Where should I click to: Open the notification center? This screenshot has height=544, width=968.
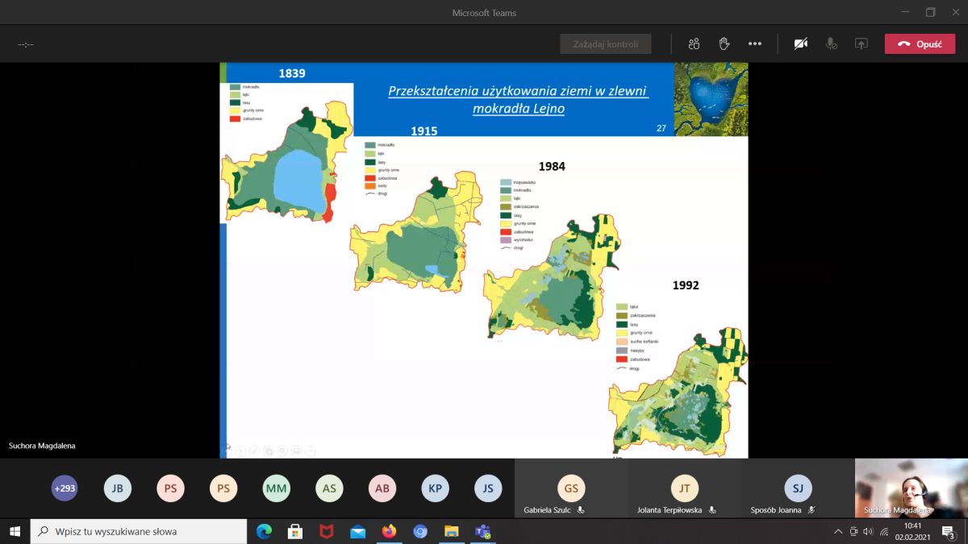pyautogui.click(x=949, y=531)
